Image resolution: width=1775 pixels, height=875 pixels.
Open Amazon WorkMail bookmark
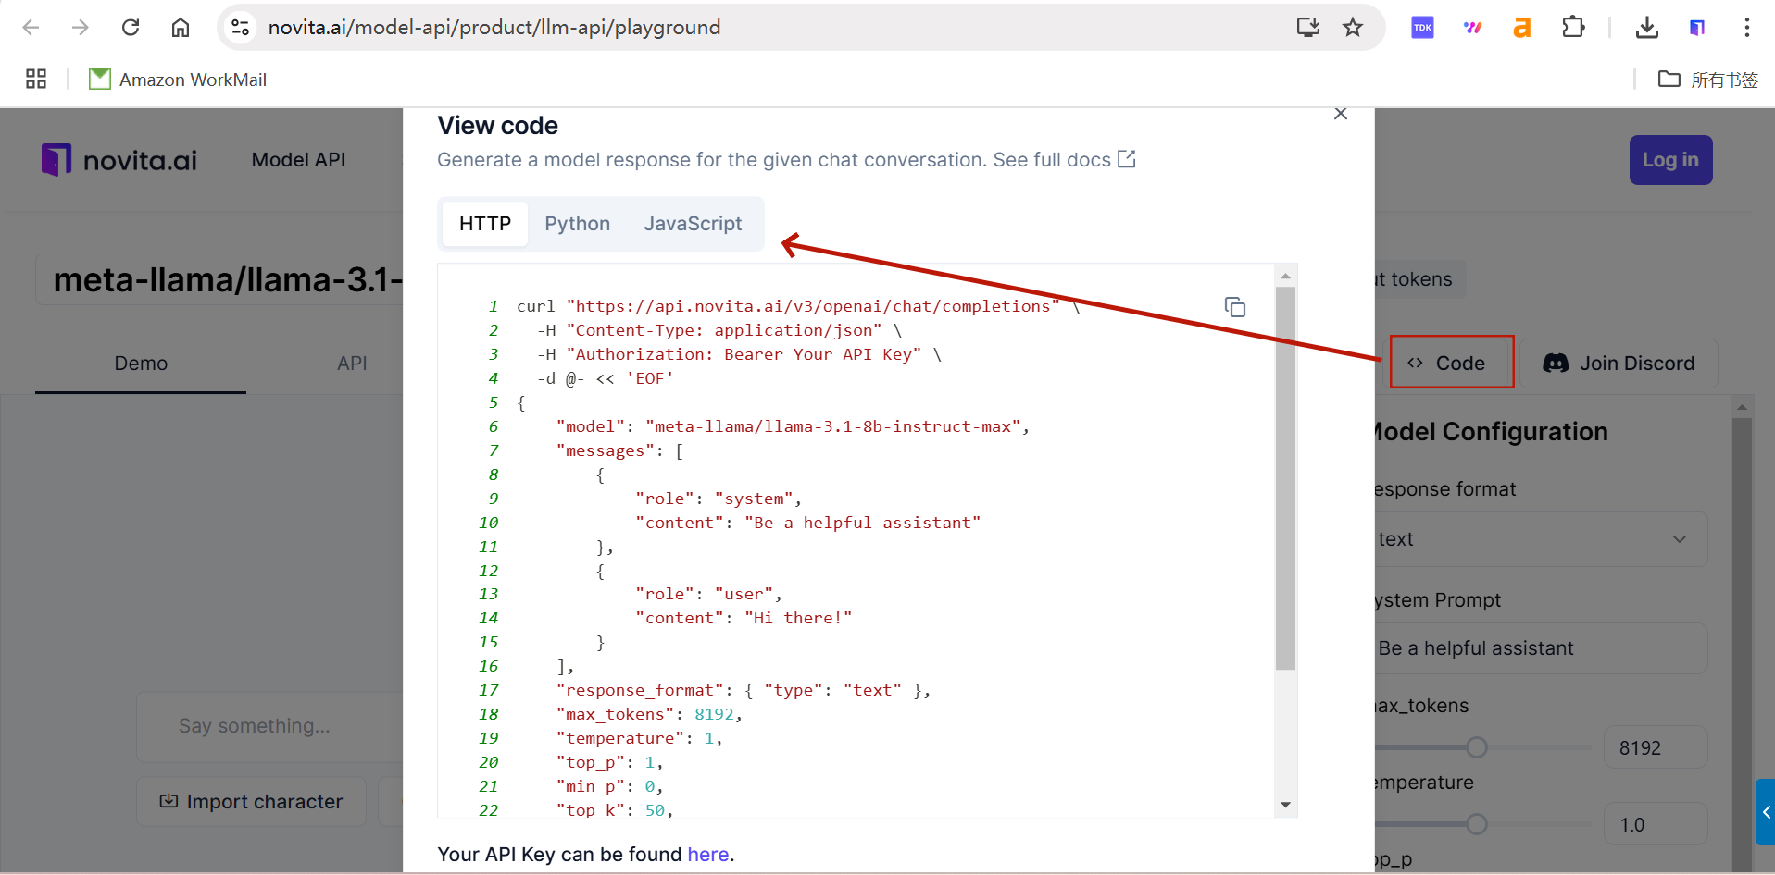tap(178, 80)
